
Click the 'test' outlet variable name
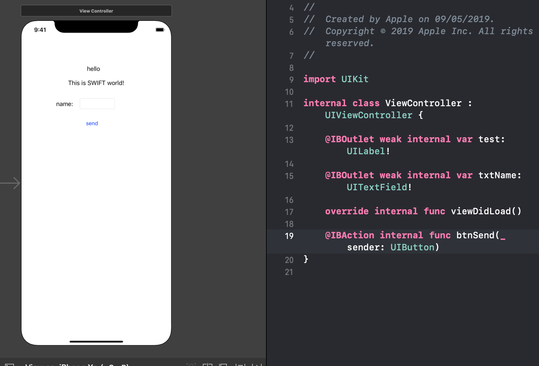click(x=489, y=139)
